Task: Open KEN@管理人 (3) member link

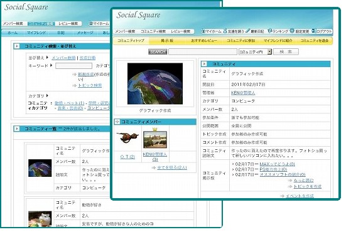Action: coord(155,157)
